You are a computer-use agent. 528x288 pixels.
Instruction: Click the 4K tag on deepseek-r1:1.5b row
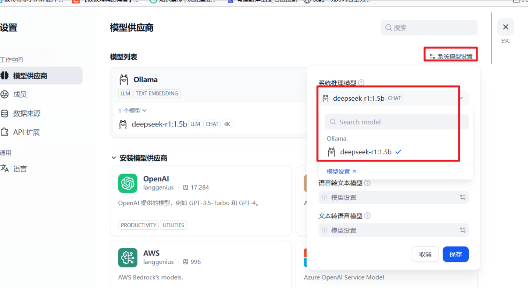(x=227, y=124)
